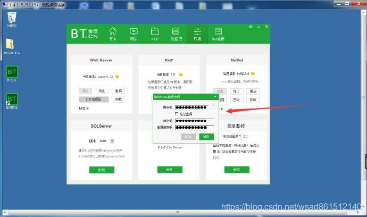Click the Web Server card title
367x217 pixels.
(101, 60)
